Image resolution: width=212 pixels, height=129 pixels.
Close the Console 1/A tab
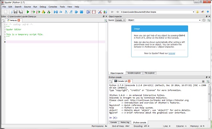(129, 81)
